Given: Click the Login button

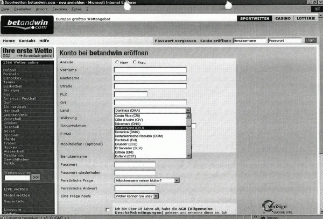Looking at the screenshot, I should point(310,40).
